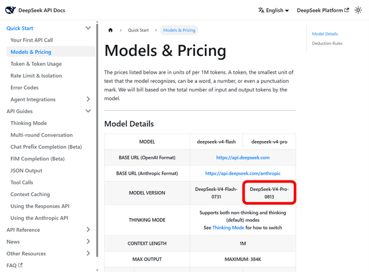Open the api.deepseek.com/anthropic link
Image resolution: width=369 pixels, height=272 pixels.
(243, 173)
